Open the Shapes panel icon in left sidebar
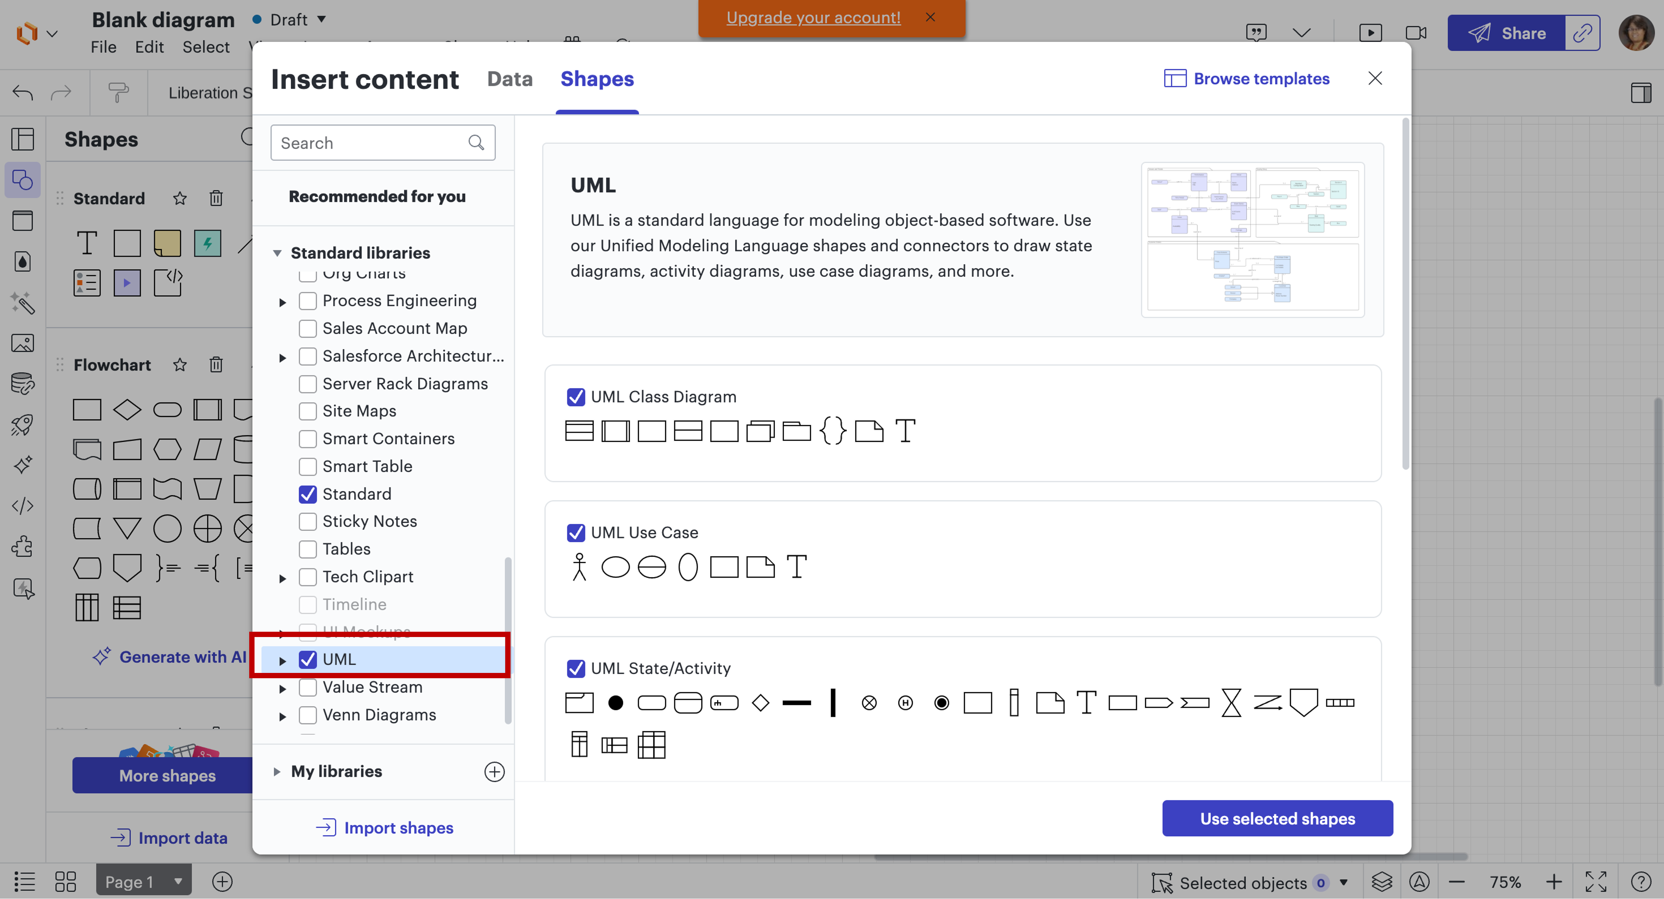 pyautogui.click(x=23, y=180)
